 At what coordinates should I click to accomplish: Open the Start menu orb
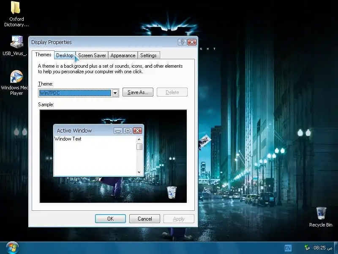12,248
